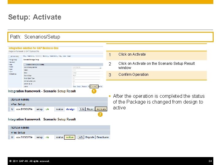Click the green ok in active row
Viewport: 221px width, 165px height.
coord(47,137)
